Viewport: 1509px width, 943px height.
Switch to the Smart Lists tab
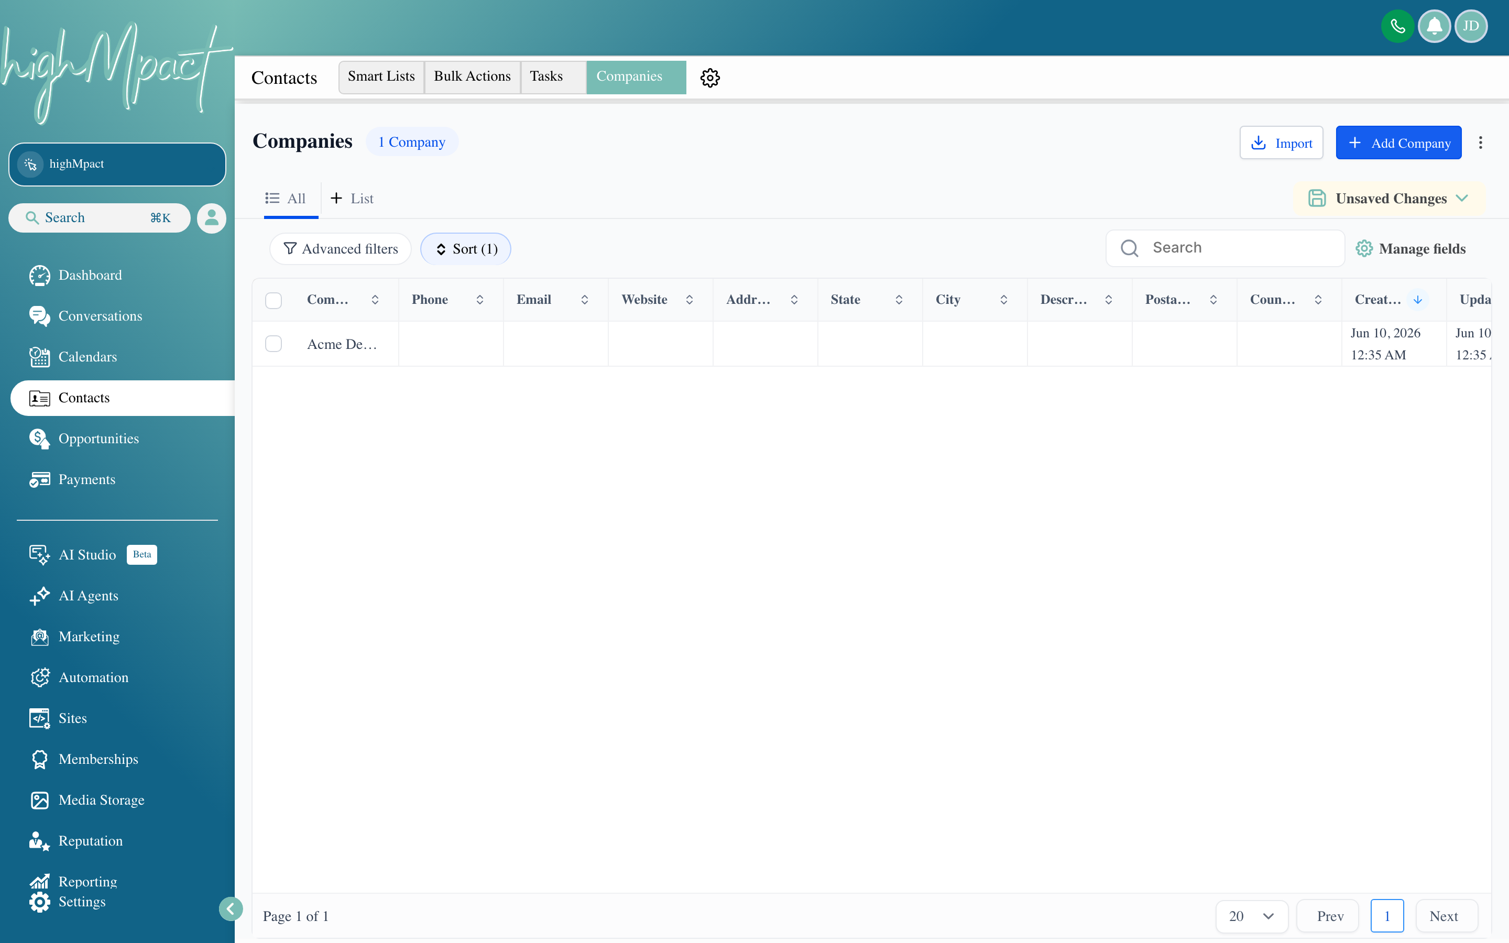tap(381, 76)
